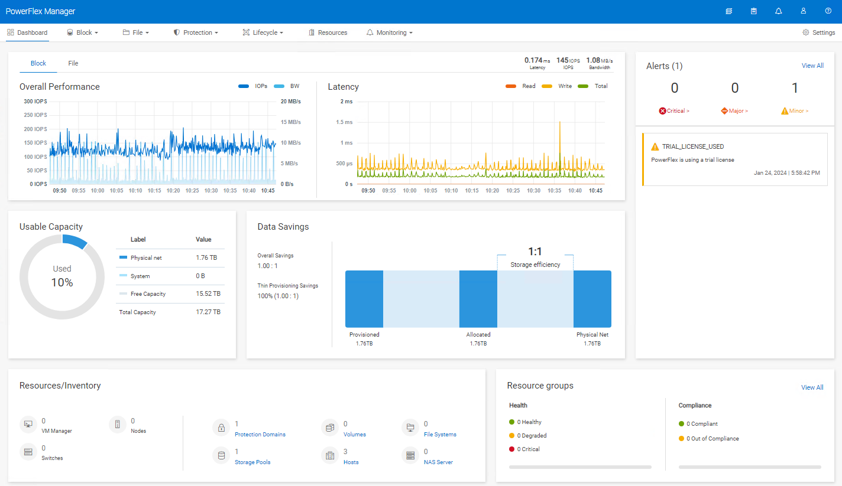Open the notifications bell in the header
This screenshot has height=486, width=842.
778,11
